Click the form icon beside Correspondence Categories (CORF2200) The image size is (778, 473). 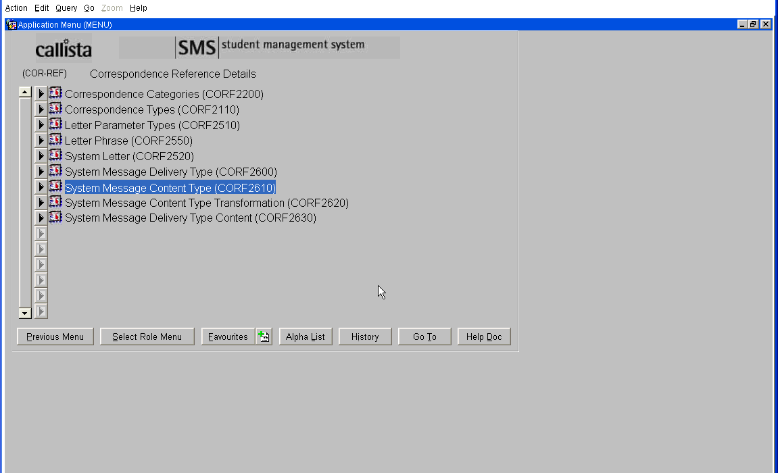point(55,93)
